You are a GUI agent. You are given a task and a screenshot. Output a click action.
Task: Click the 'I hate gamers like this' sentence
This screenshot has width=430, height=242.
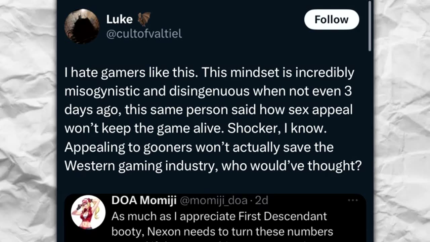pos(129,73)
